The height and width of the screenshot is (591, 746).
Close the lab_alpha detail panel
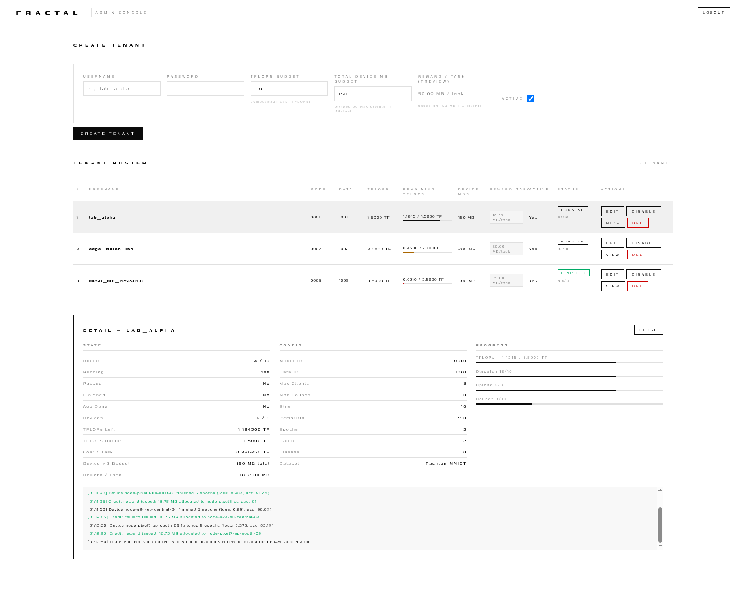click(649, 330)
